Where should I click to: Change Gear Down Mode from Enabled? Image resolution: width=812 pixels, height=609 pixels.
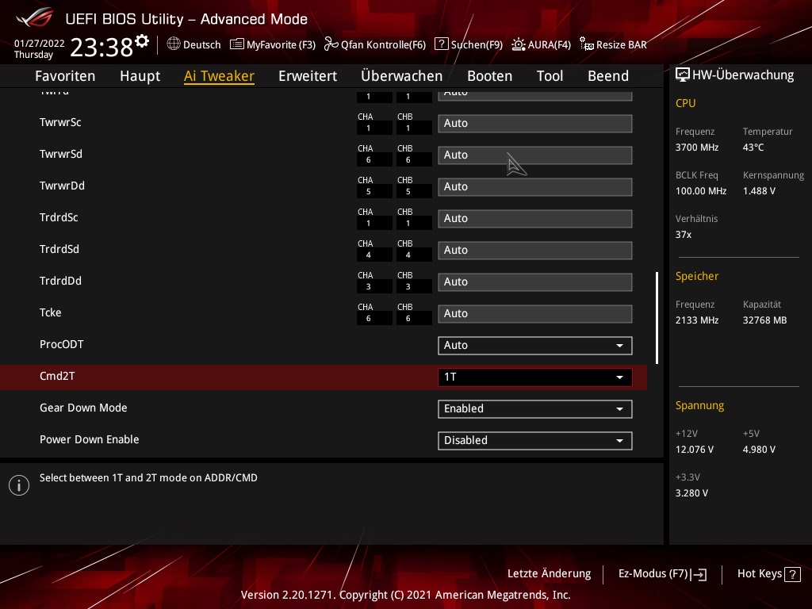click(534, 408)
